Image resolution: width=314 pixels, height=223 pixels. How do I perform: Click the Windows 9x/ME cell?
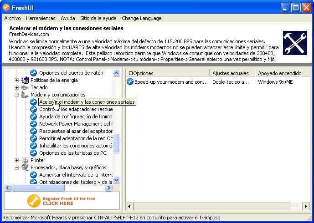tap(275, 82)
